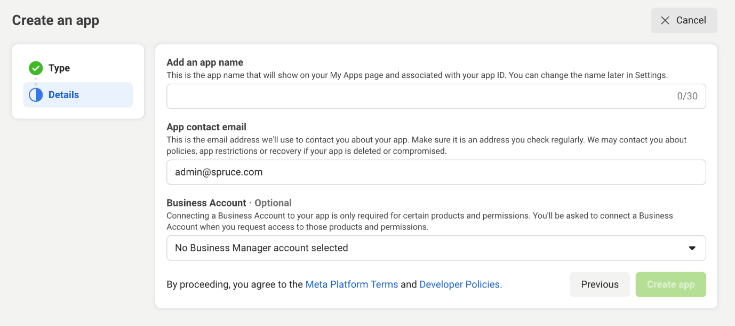Viewport: 735px width, 326px height.
Task: Click the green checkmark icon beside Type
Action: (x=36, y=68)
